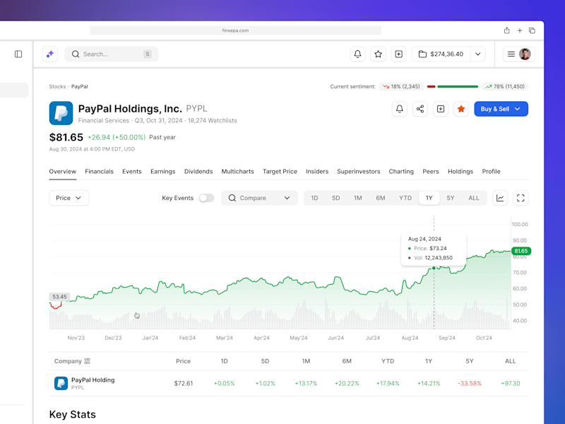
Task: Click the top bar notifications bell
Action: pos(357,54)
